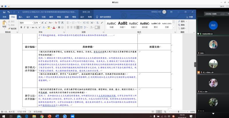Toggle strikethrough text formatting
Image resolution: width=229 pixels, height=118 pixels.
pos(33,27)
